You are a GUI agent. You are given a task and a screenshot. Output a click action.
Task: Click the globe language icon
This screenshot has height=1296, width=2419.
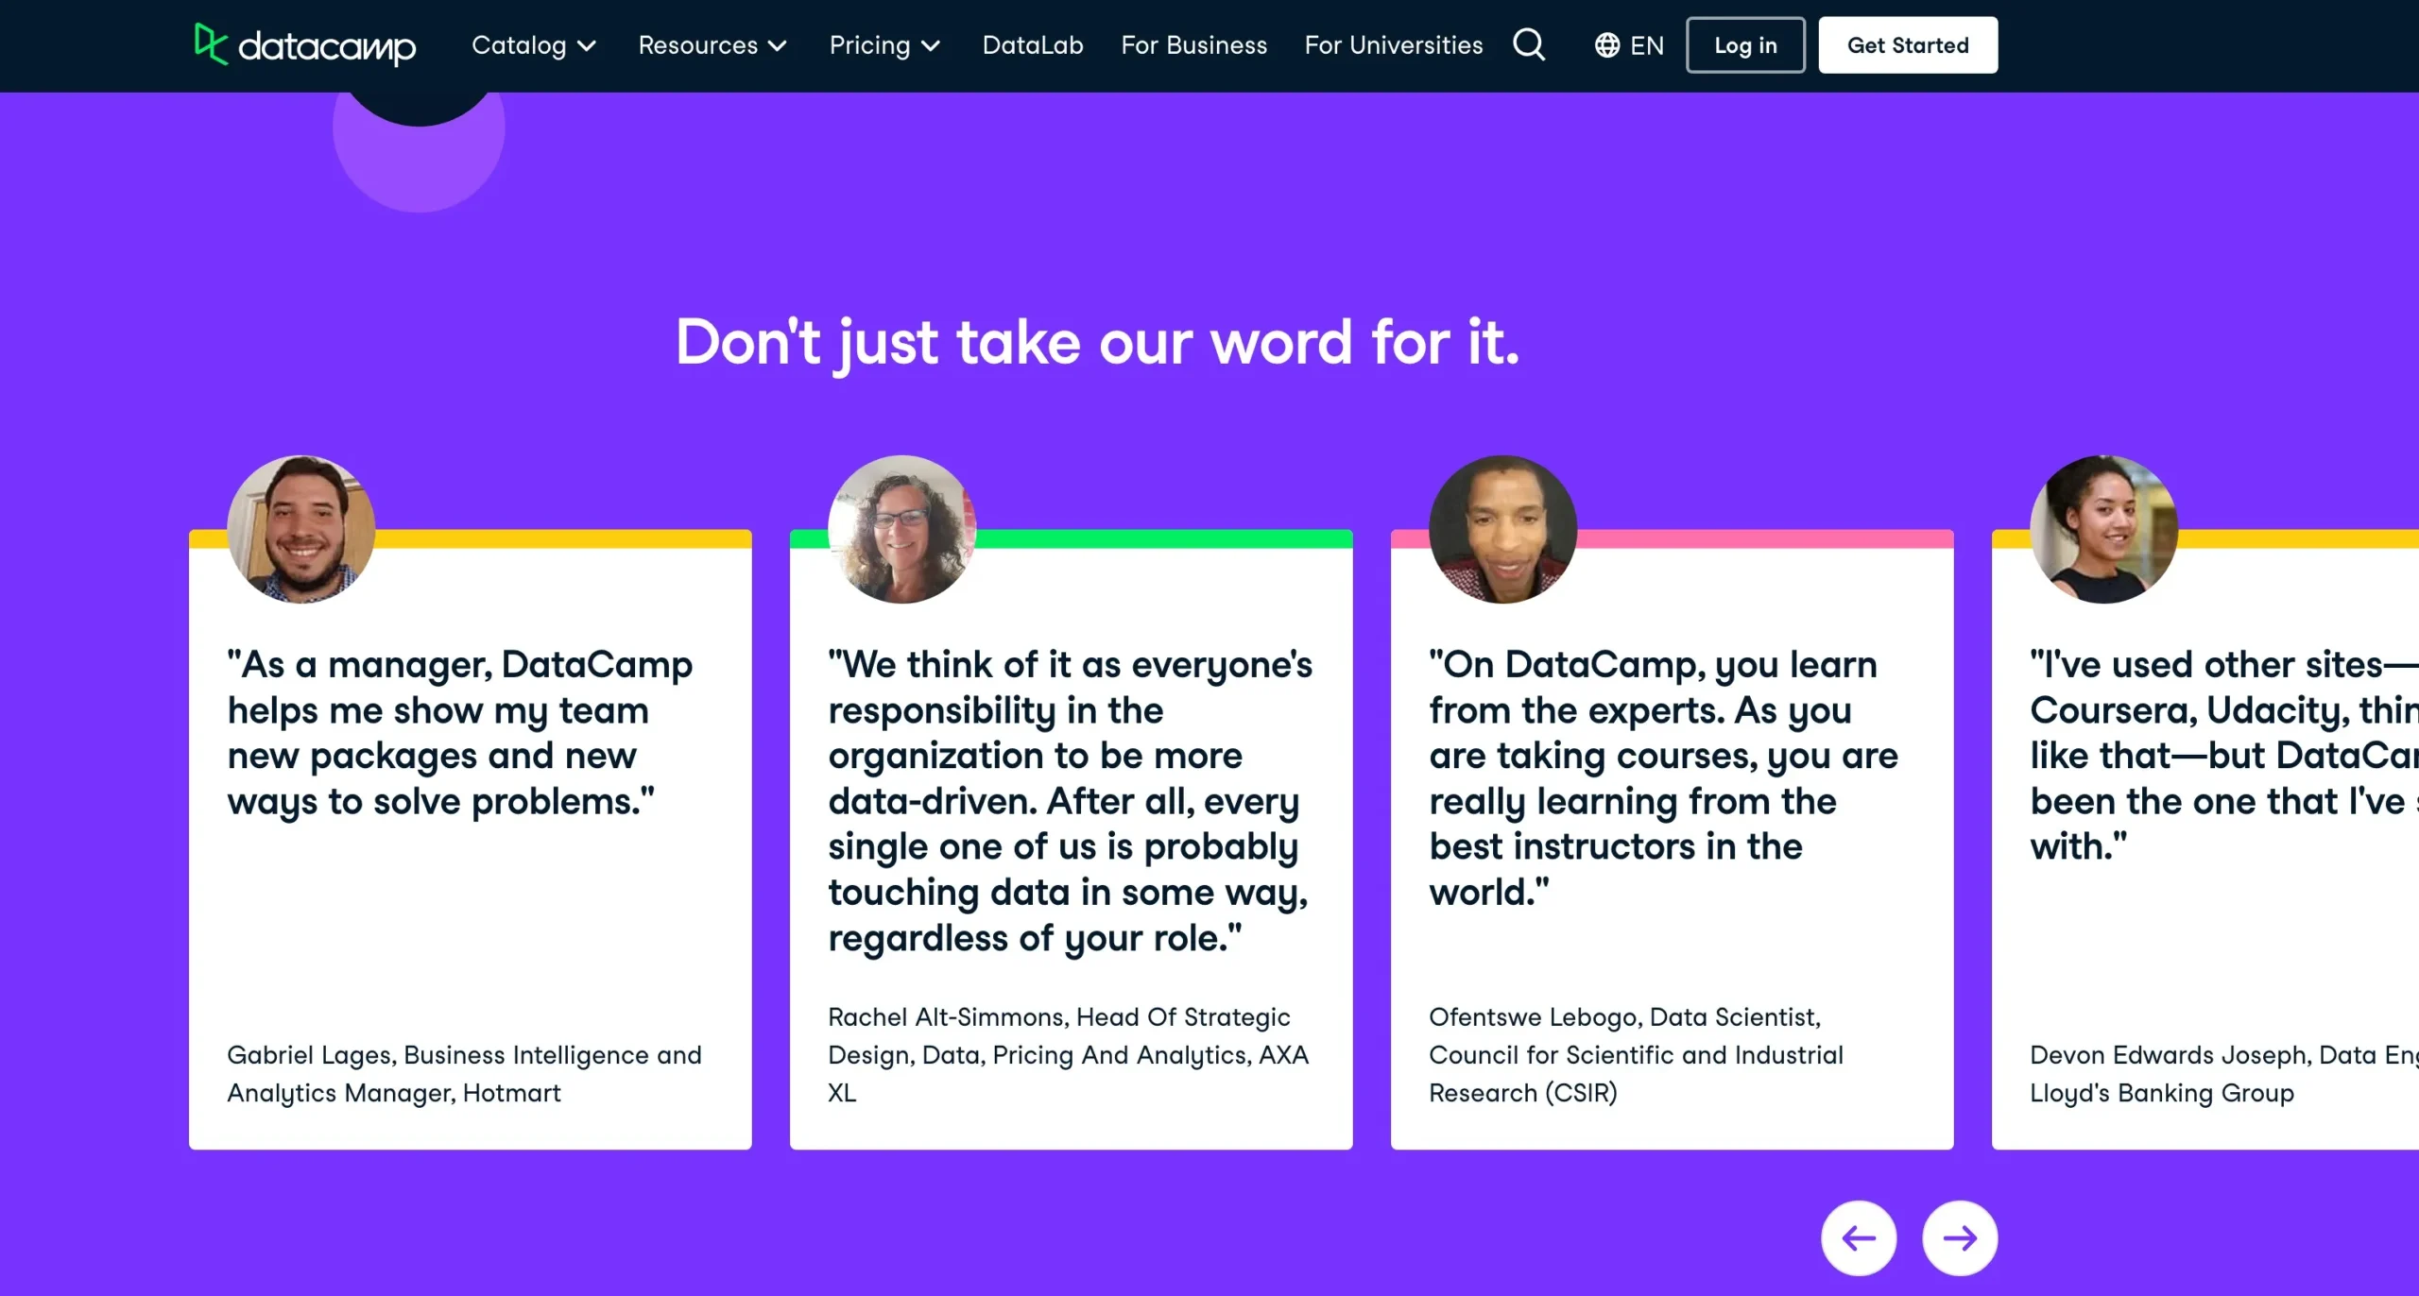[x=1606, y=45]
